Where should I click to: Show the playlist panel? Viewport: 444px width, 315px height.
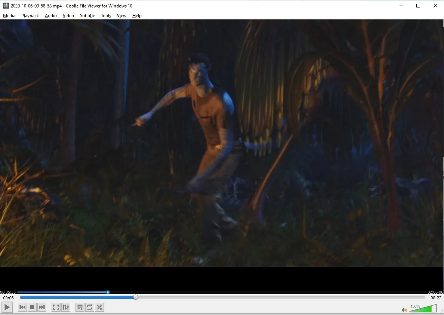point(80,307)
